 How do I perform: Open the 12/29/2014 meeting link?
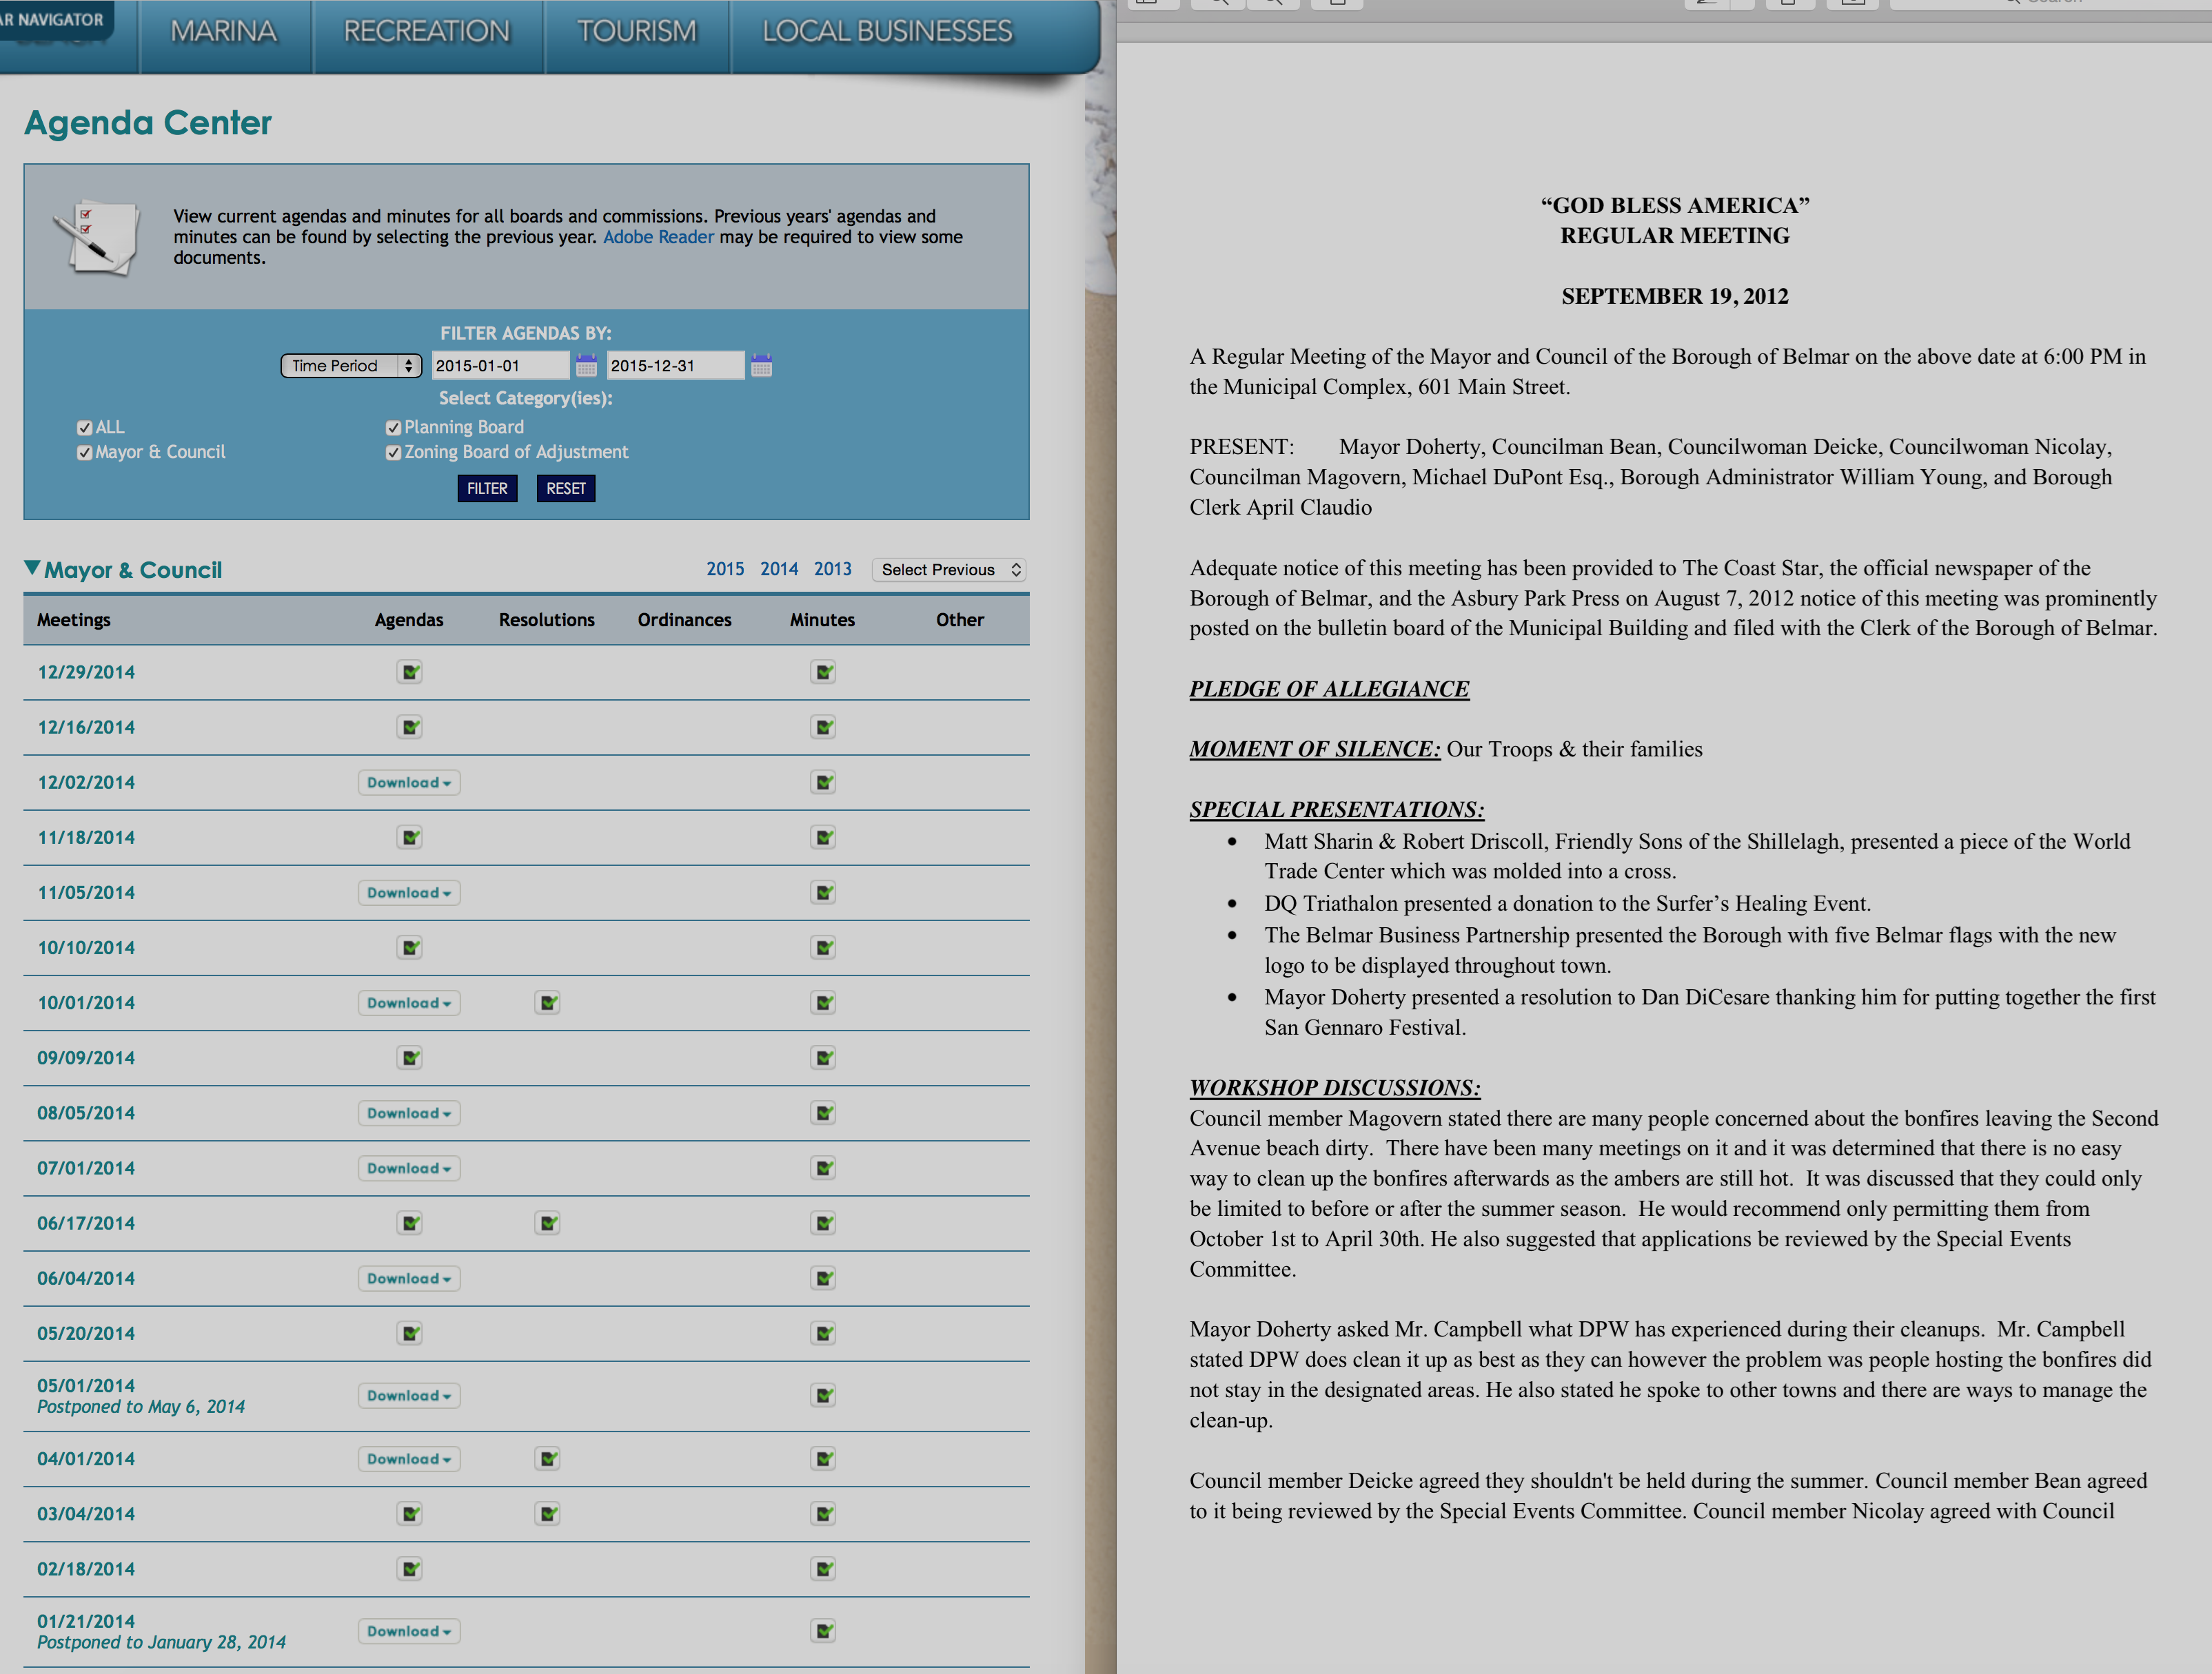tap(86, 672)
